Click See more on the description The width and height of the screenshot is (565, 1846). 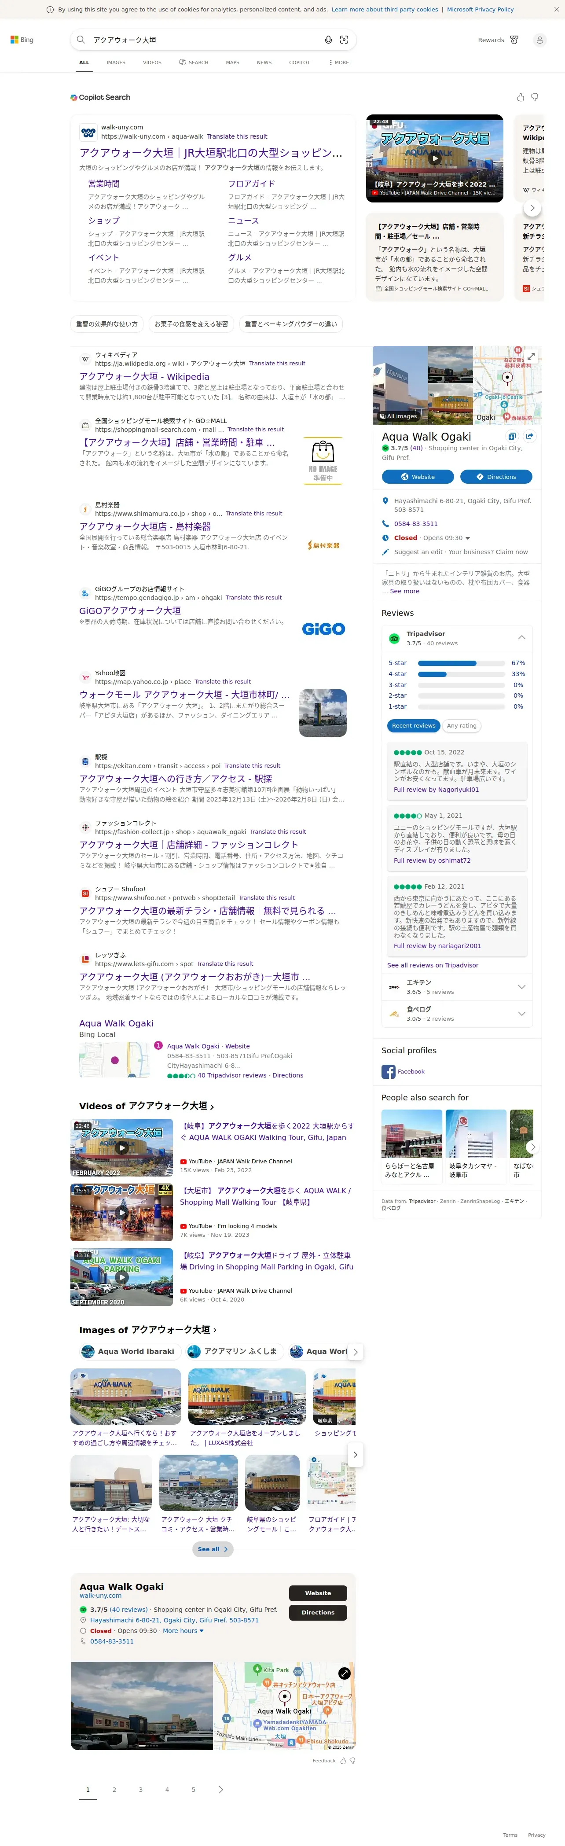404,591
